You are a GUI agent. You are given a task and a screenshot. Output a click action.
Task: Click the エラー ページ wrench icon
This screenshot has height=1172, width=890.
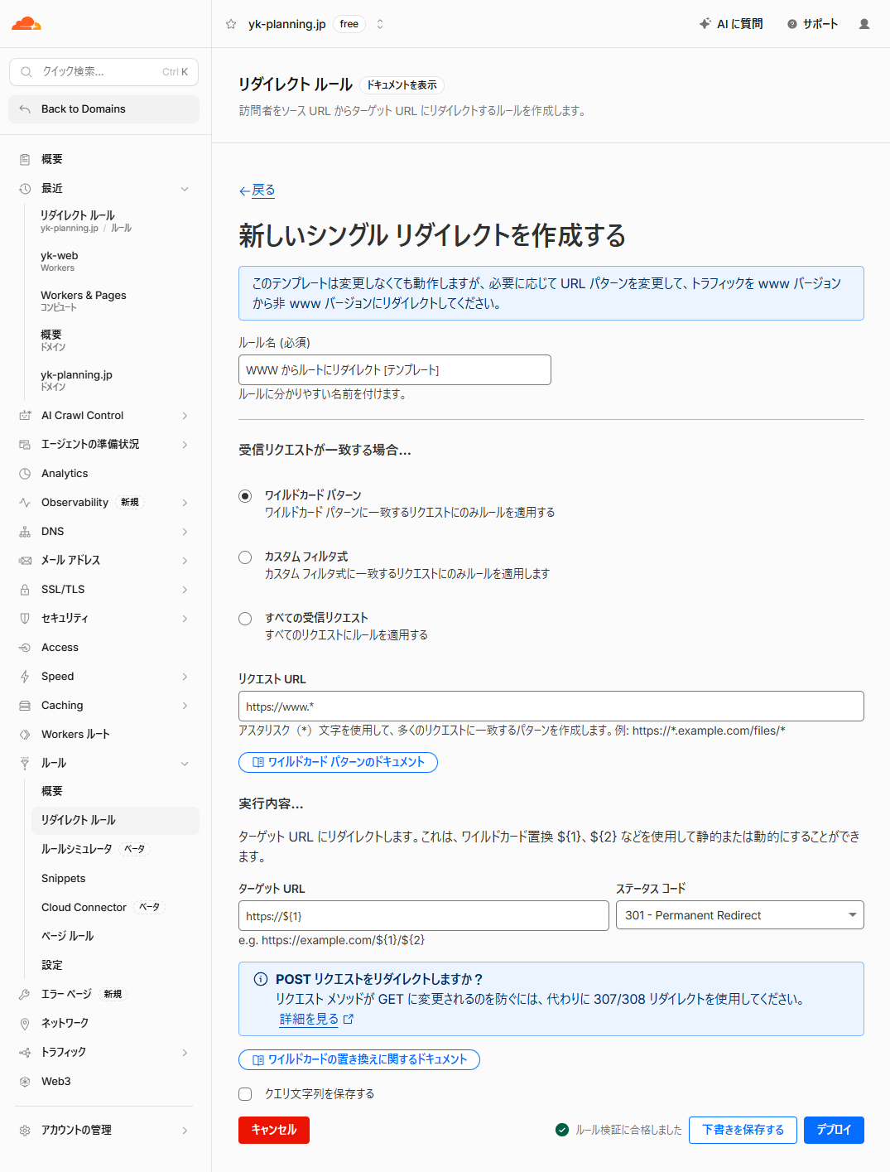25,994
